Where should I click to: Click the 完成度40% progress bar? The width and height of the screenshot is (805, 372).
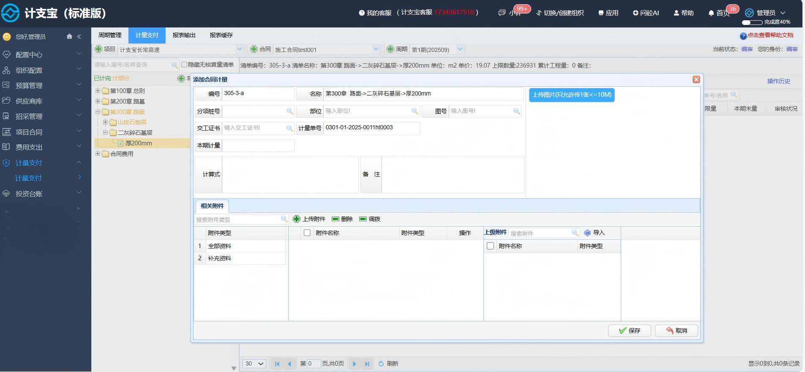pyautogui.click(x=752, y=22)
